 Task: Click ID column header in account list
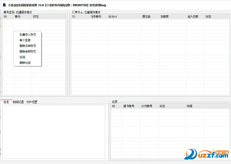(x=8, y=16)
